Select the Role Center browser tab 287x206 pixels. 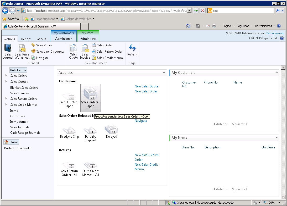41,26
